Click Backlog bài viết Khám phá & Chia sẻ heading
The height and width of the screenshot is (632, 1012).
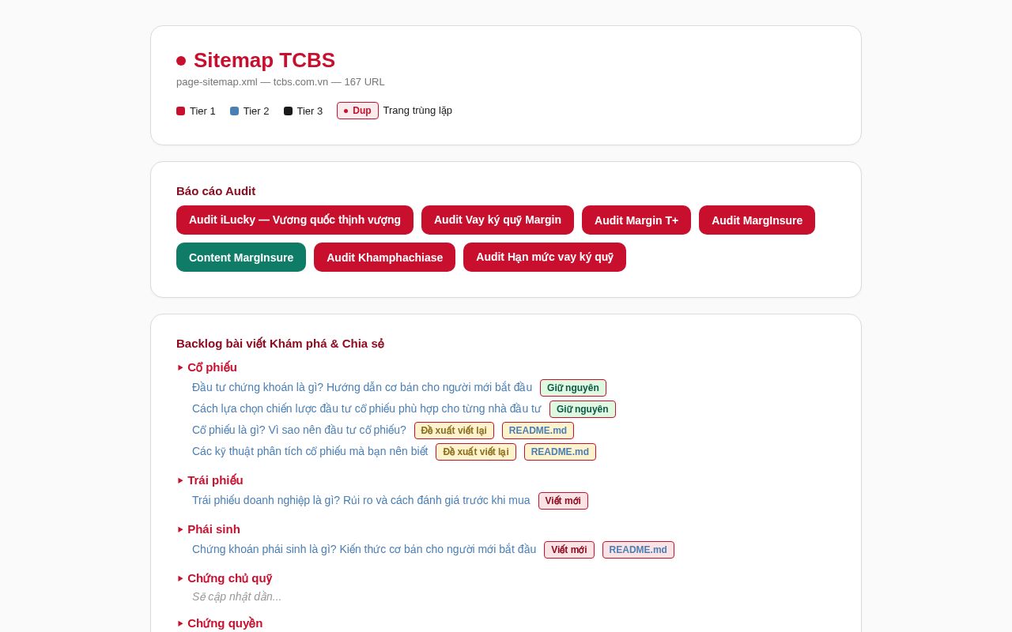coord(280,344)
